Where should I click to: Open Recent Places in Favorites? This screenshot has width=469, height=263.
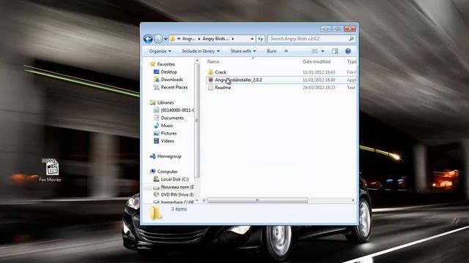click(174, 88)
